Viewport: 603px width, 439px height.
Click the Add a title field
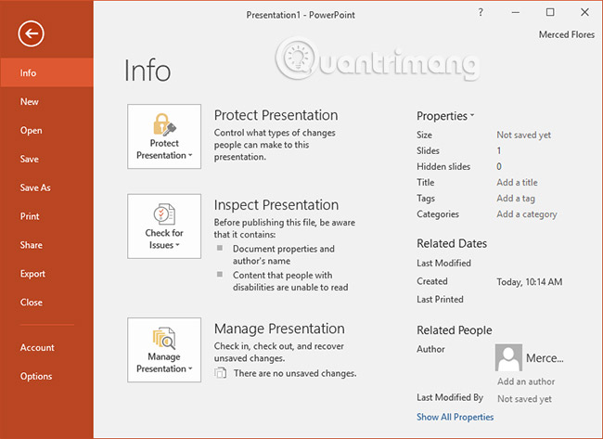coord(517,182)
